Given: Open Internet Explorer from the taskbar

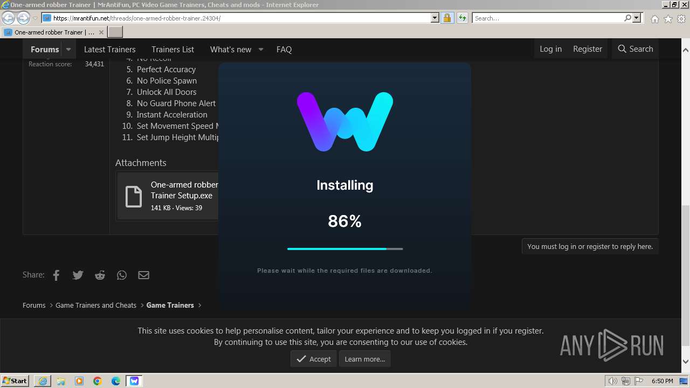Looking at the screenshot, I should click(x=43, y=381).
